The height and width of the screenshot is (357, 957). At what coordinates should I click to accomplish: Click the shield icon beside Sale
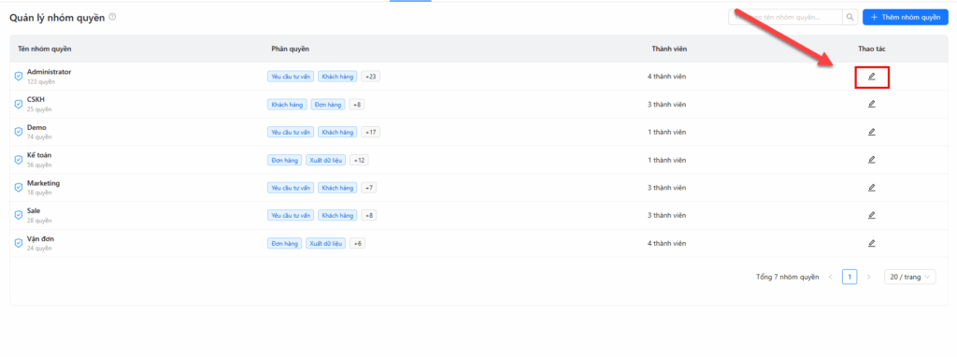tap(19, 216)
